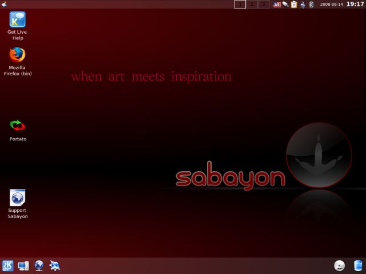Switch to virtual desktop 3 in pager

tap(264, 4)
